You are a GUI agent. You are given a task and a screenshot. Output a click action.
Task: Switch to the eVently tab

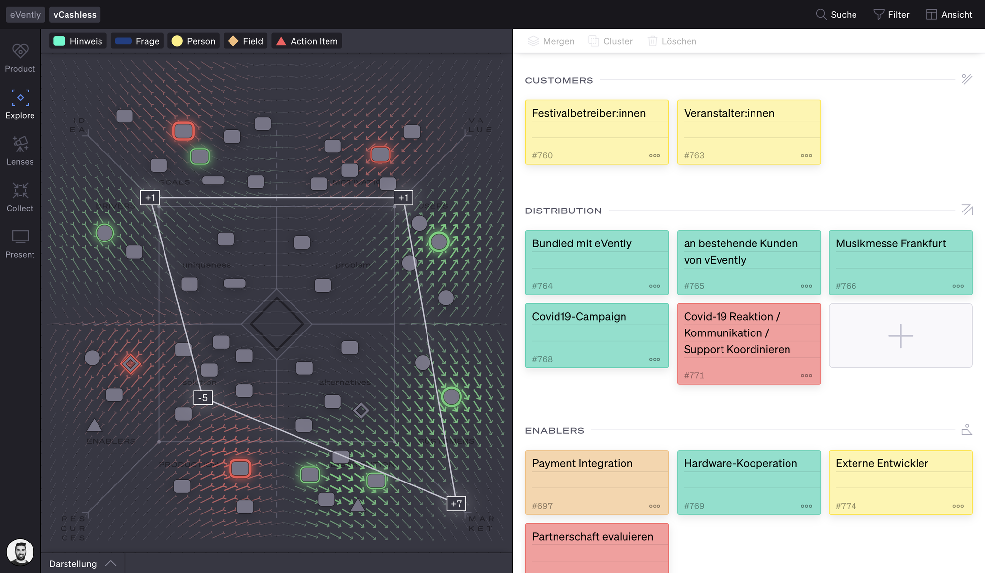[x=26, y=15]
